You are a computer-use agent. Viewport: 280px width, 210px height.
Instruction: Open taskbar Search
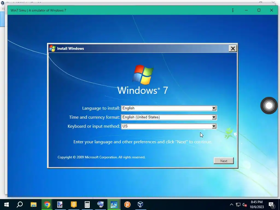[x=20, y=205]
